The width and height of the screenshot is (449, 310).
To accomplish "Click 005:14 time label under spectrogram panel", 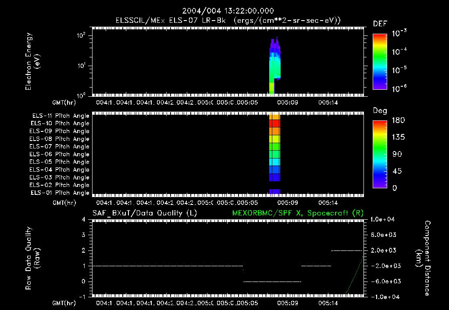I will [328, 102].
